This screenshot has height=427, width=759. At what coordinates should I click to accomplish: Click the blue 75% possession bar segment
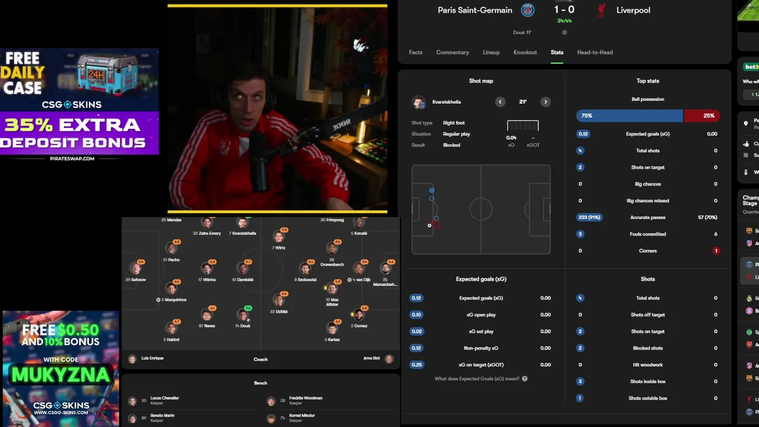(630, 116)
